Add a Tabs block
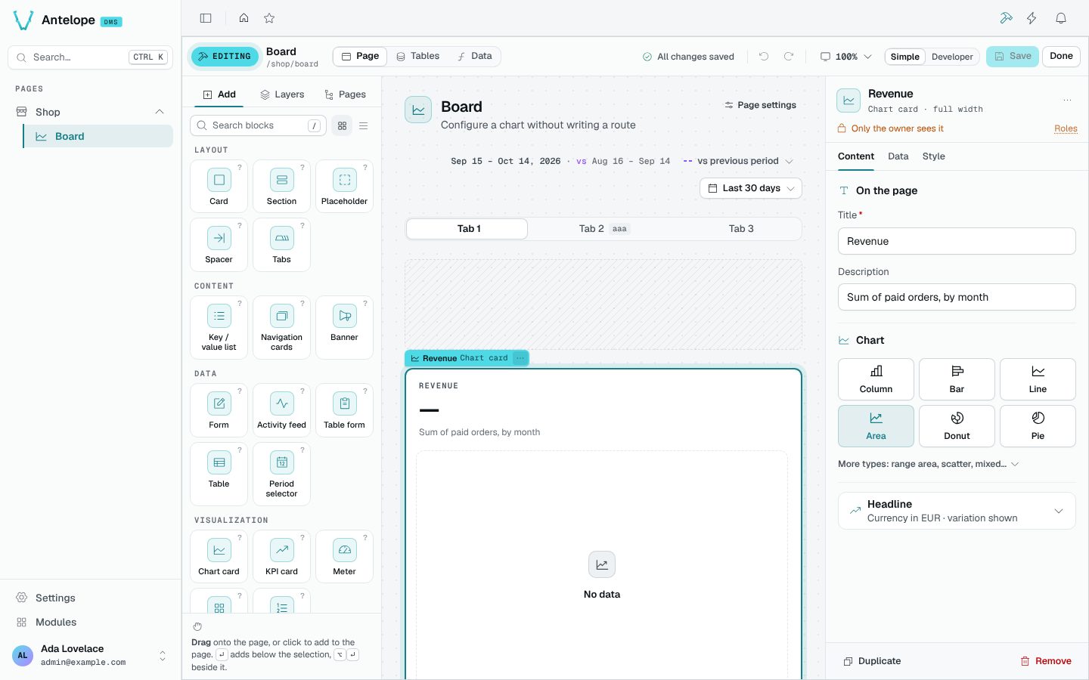 pos(281,244)
